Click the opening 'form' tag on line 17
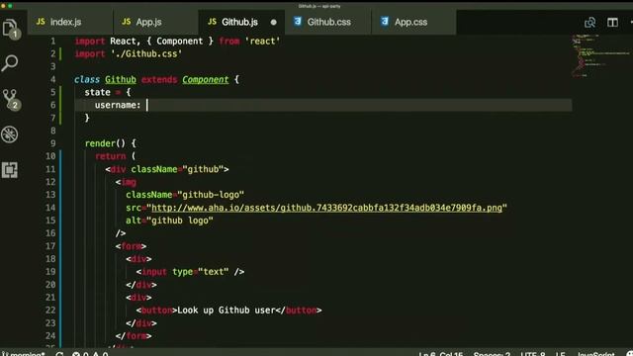 point(131,246)
